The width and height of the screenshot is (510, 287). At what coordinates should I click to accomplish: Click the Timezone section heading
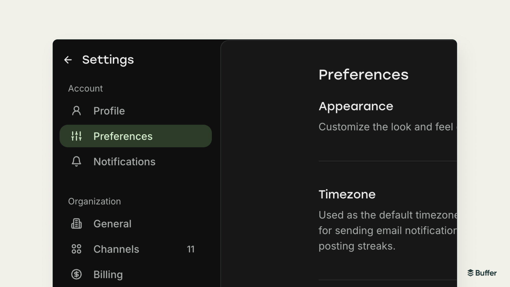[347, 194]
